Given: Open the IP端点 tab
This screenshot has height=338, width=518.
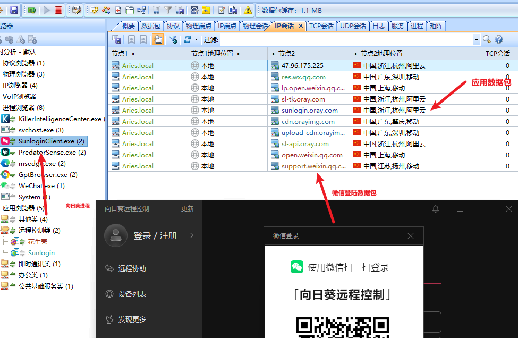Looking at the screenshot, I should 227,26.
